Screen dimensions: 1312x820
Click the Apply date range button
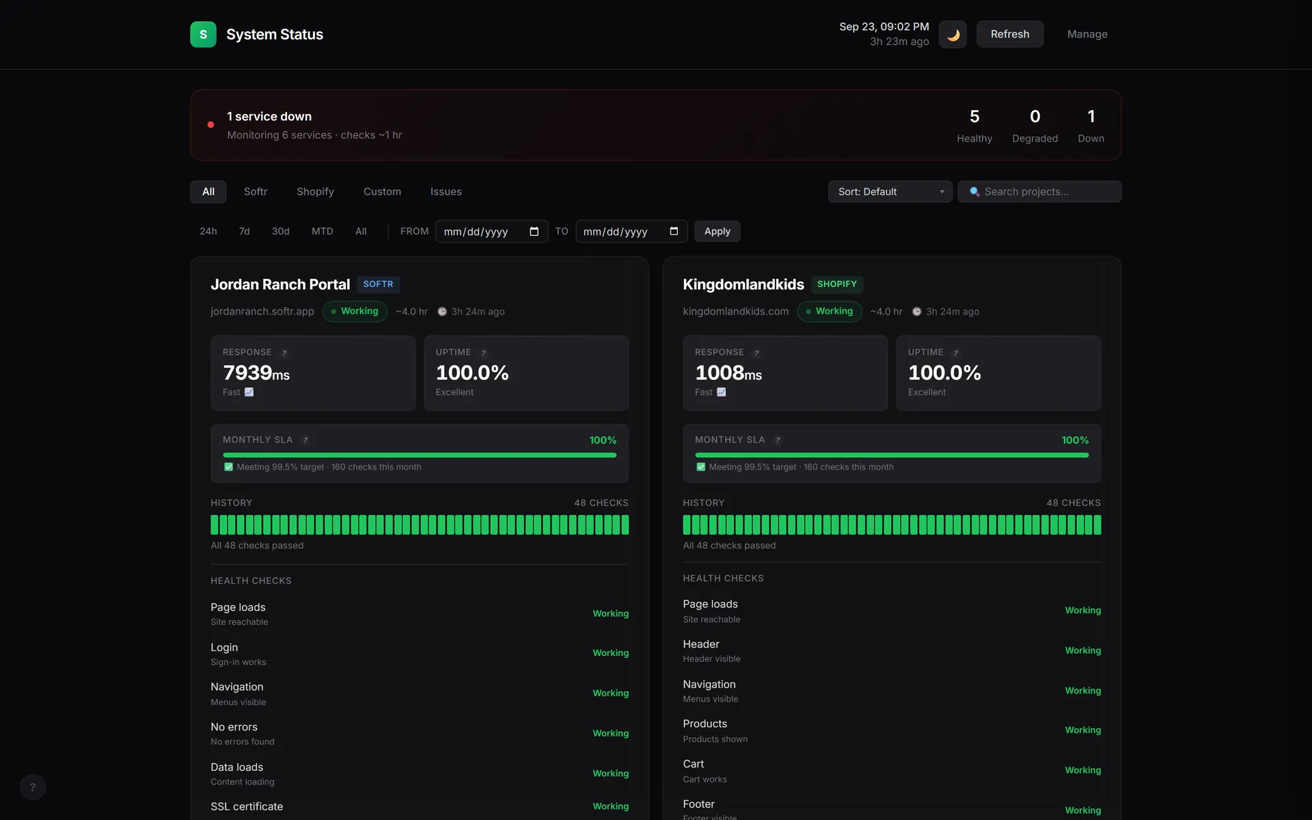click(717, 231)
